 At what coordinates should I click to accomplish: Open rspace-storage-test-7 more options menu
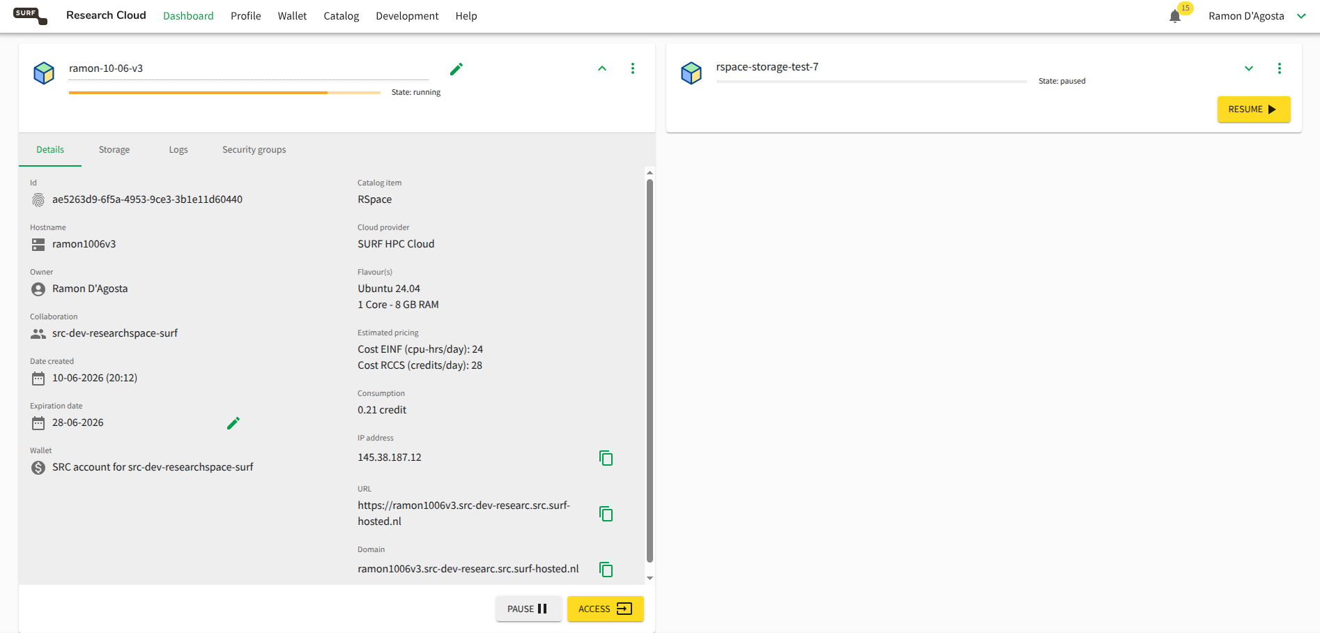coord(1280,68)
